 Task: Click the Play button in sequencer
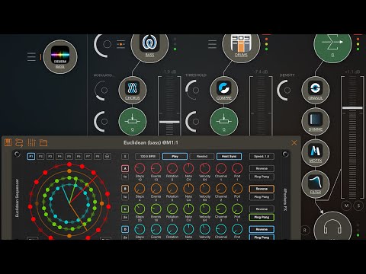pos(175,156)
